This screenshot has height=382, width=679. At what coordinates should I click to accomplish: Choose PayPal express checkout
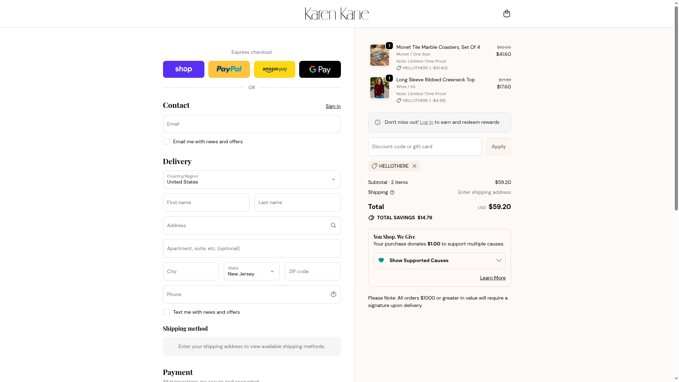point(229,69)
